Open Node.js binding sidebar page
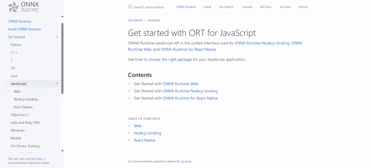This screenshot has width=371, height=168. (x=25, y=99)
